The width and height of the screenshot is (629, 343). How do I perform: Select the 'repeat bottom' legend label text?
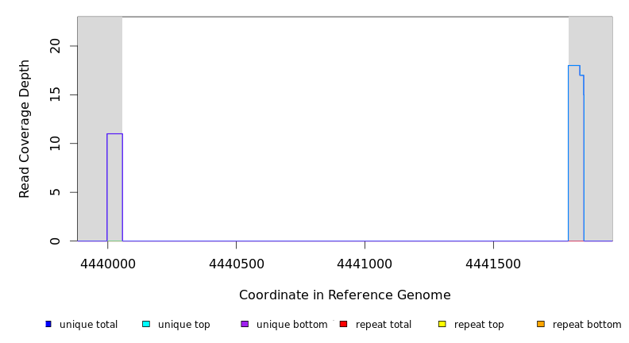click(587, 325)
